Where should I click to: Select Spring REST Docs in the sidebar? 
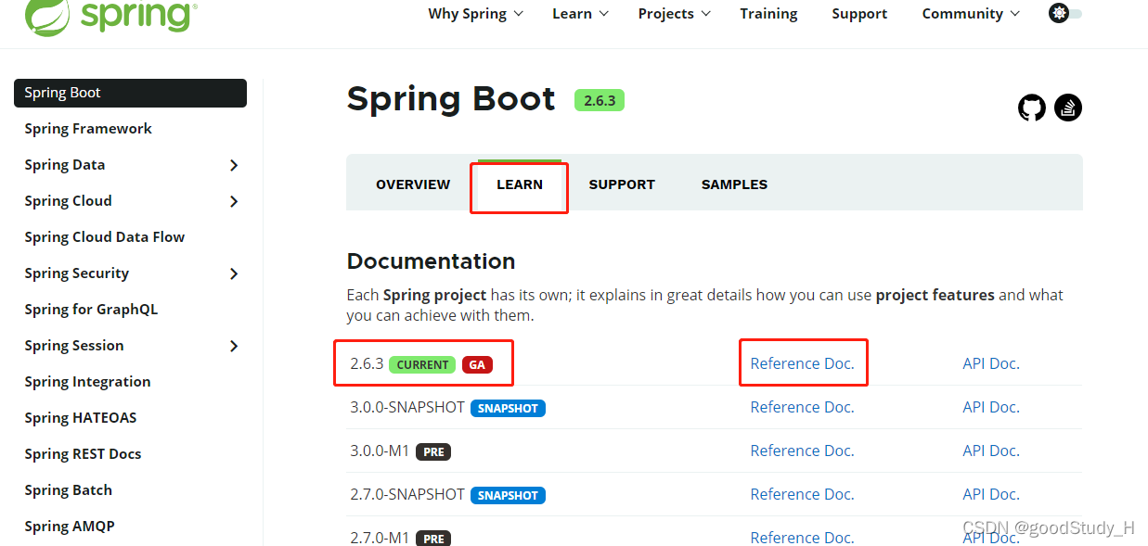tap(83, 454)
